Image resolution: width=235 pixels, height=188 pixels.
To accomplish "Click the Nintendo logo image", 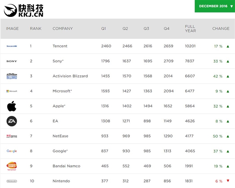I will point(12,181).
